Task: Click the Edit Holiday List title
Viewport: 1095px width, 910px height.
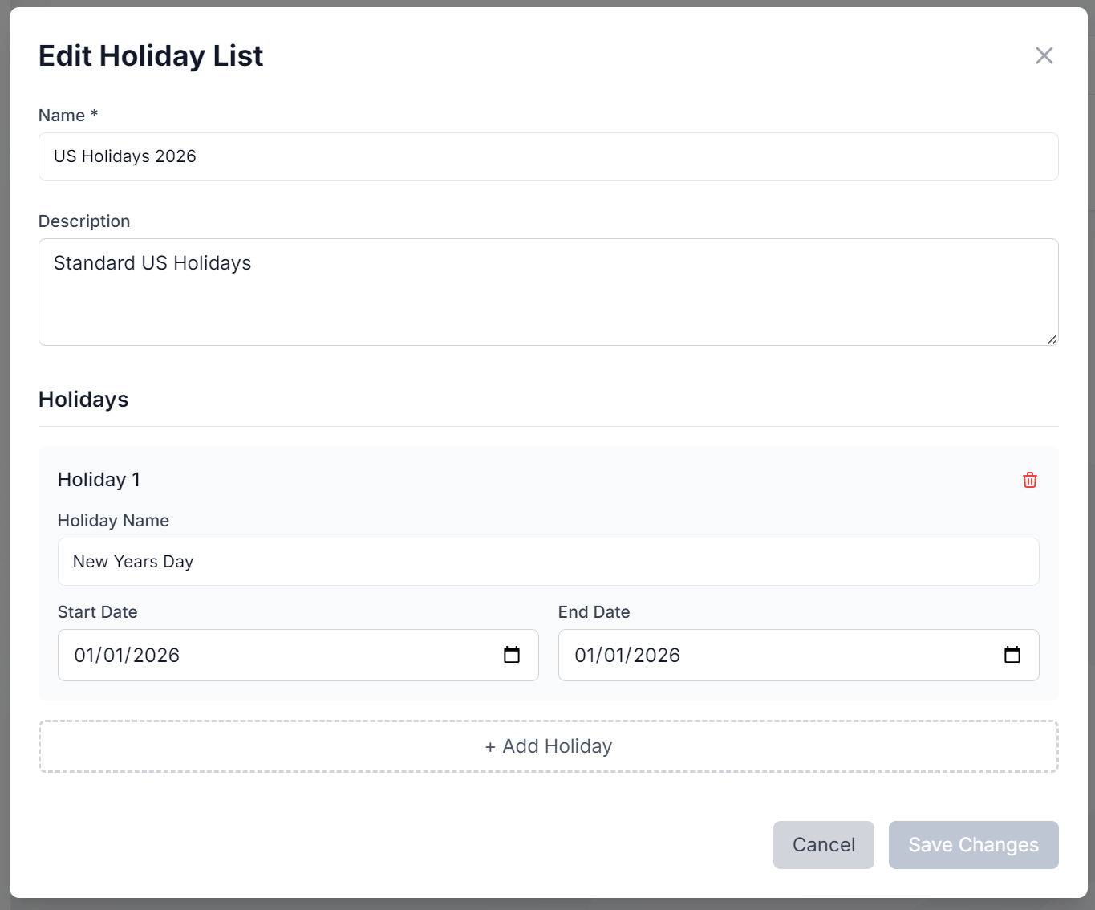Action: pos(150,55)
